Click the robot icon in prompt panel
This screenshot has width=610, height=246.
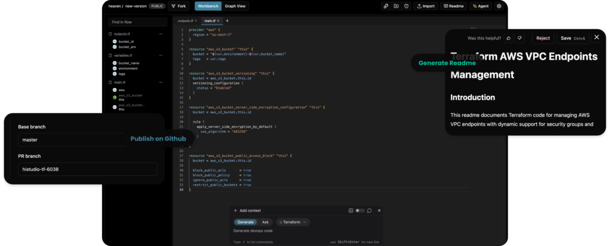coord(350,211)
